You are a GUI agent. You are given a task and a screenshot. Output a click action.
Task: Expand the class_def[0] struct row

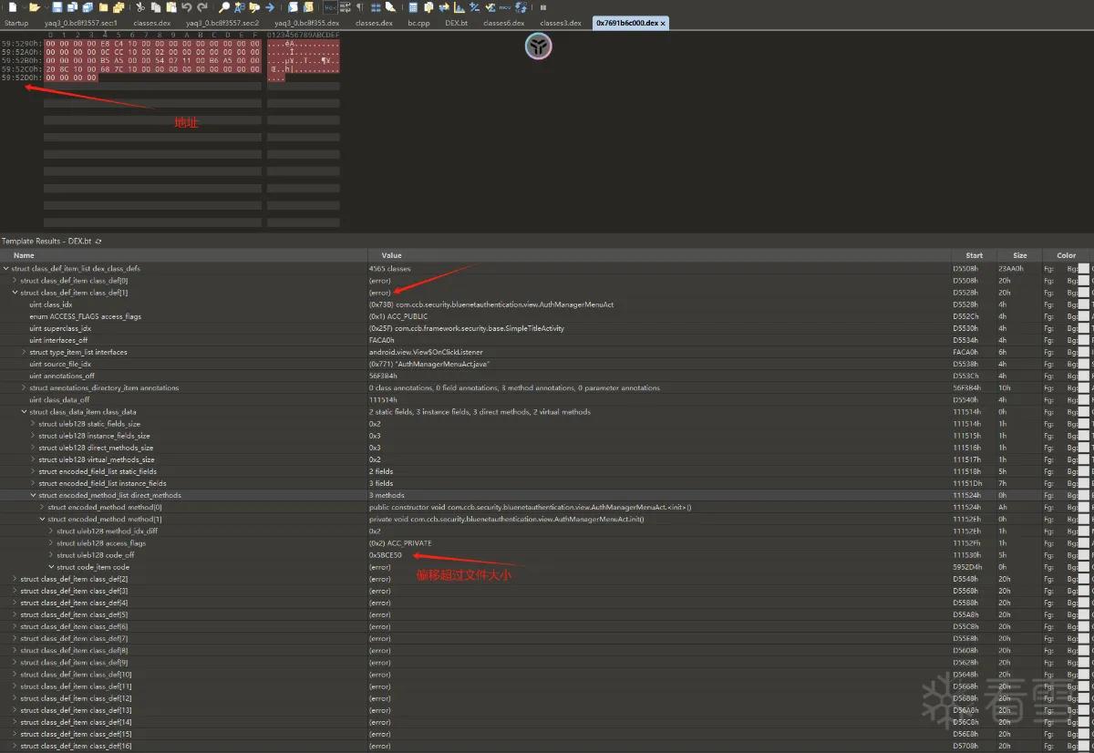pyautogui.click(x=15, y=281)
